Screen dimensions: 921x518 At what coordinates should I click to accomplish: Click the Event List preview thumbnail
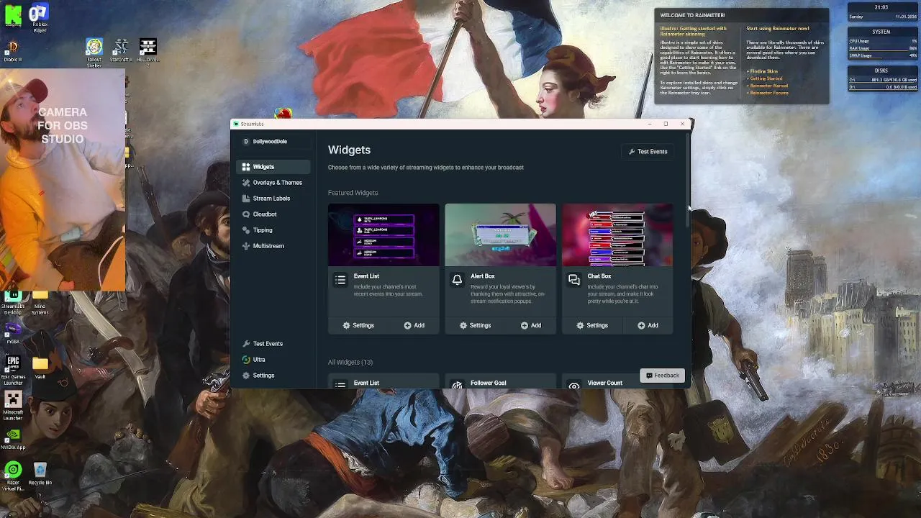(384, 235)
